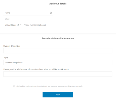The height and width of the screenshot is (99, 116).
Task: Enable text message booking confirmation checkbox
Action: click(x=14, y=86)
